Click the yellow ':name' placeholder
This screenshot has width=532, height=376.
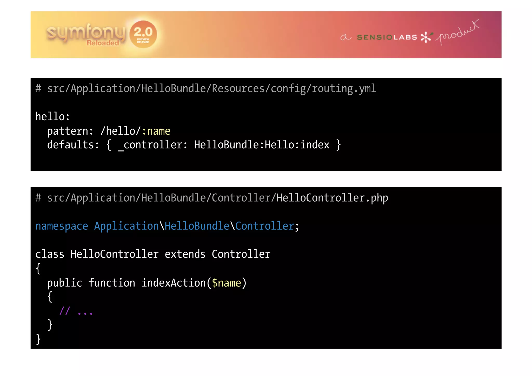(156, 131)
